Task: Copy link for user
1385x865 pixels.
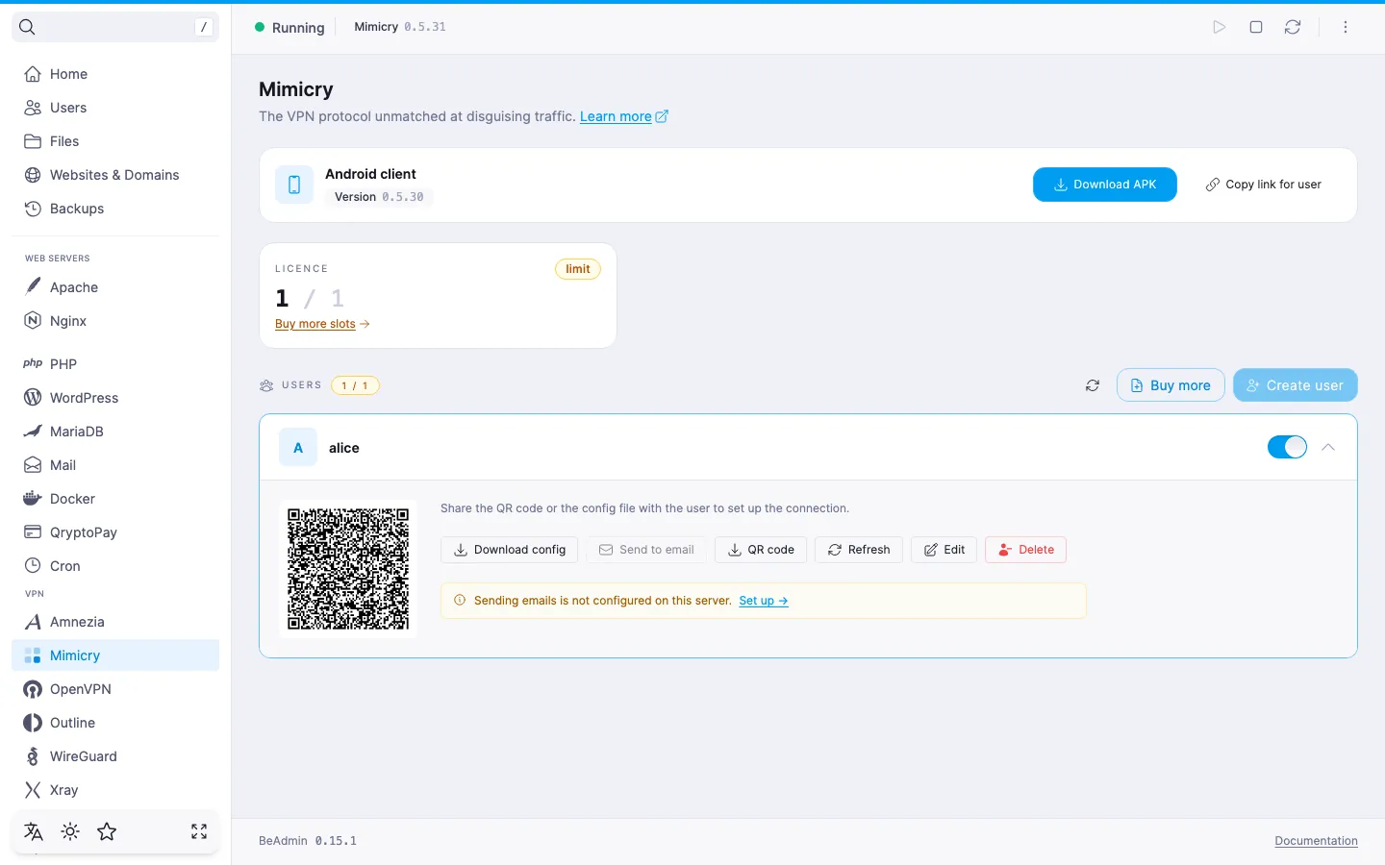Action: (x=1264, y=185)
